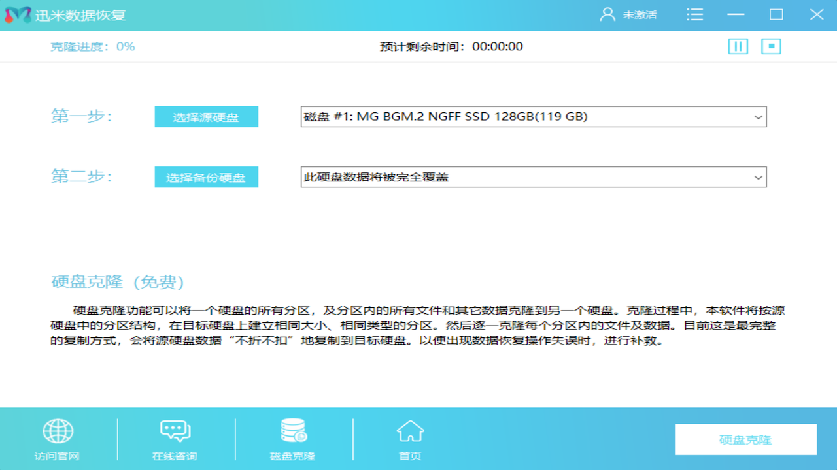Switch to the 首页 tab

[410, 439]
